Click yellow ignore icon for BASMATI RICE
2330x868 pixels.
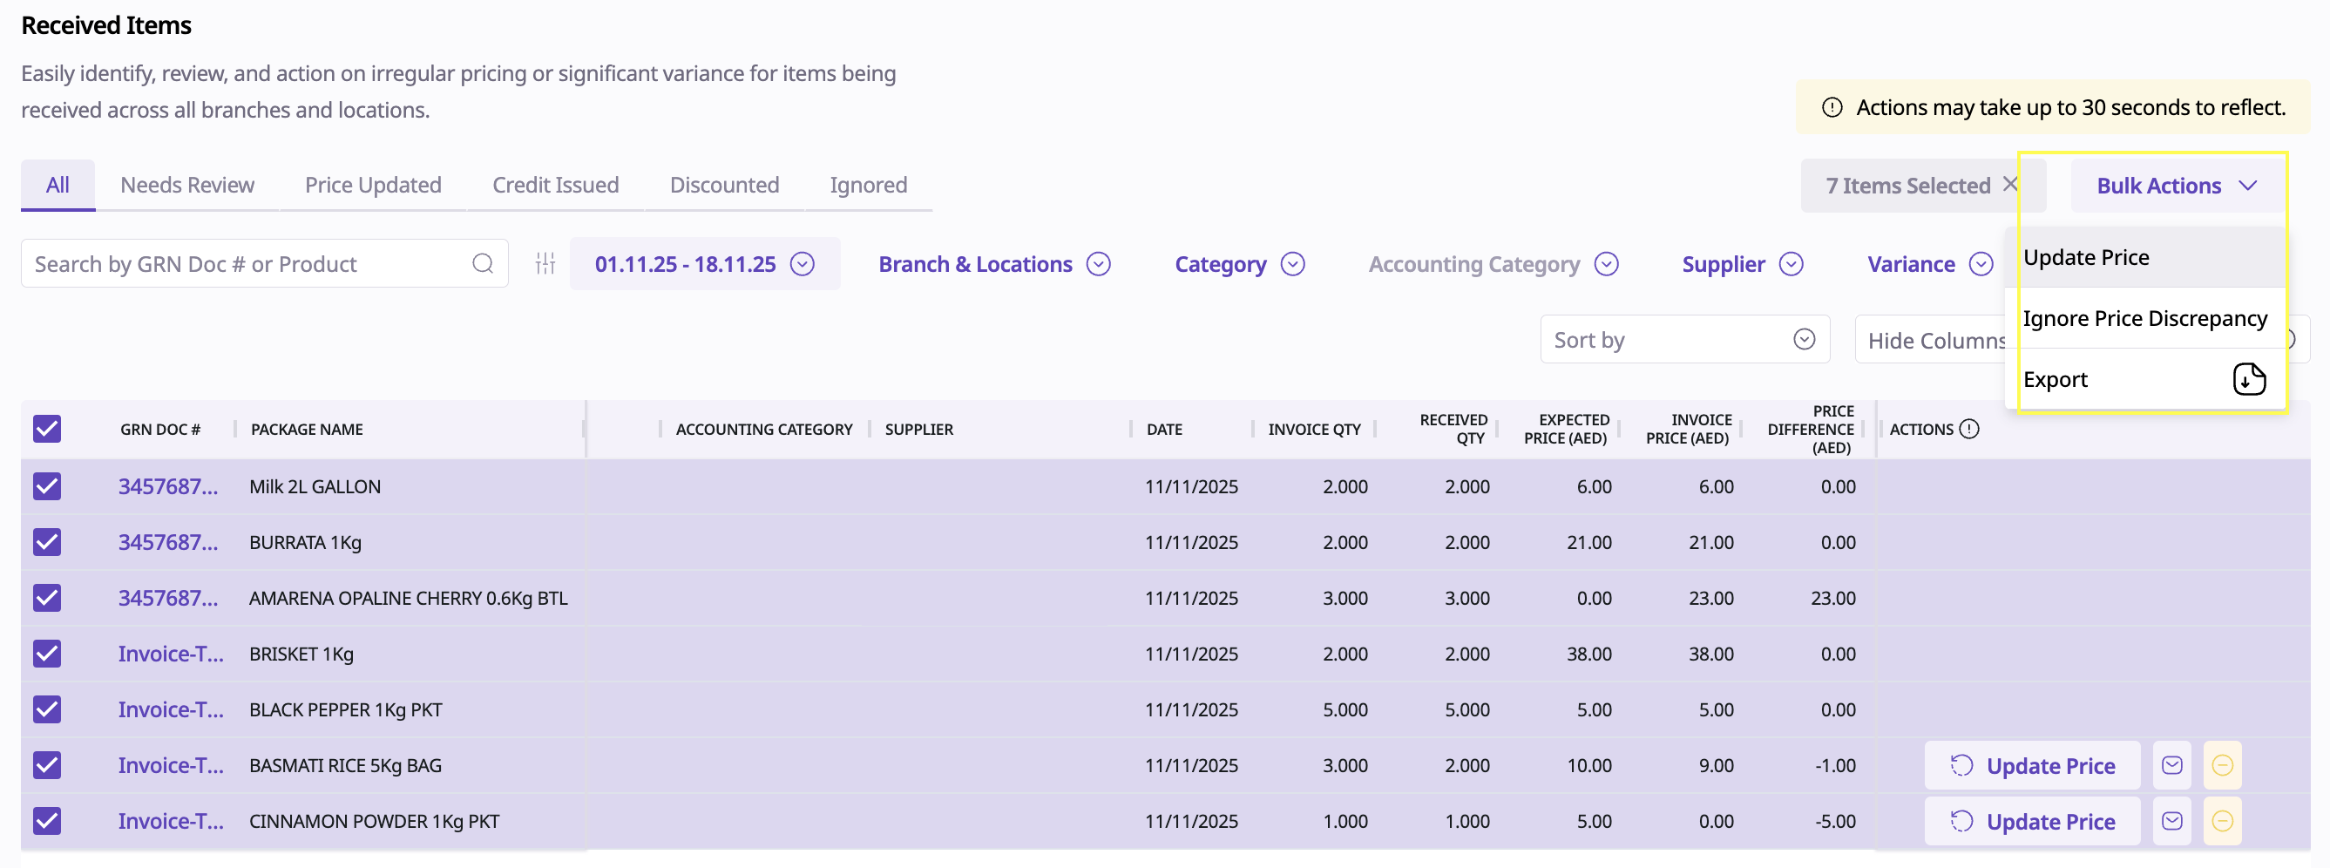pos(2221,766)
